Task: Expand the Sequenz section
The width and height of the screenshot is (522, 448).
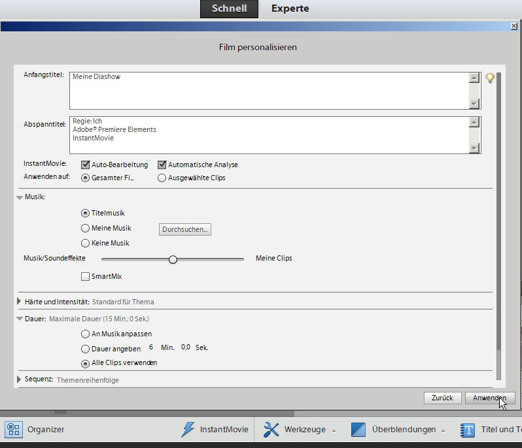Action: tap(19, 379)
